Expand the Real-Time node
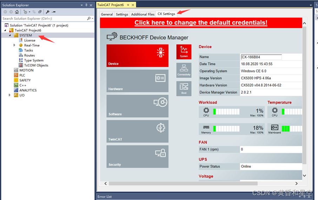This screenshot has width=318, height=200. (x=14, y=45)
